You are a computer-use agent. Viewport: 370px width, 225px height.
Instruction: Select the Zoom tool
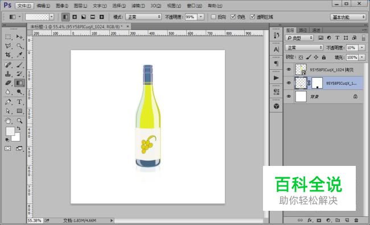pos(19,121)
